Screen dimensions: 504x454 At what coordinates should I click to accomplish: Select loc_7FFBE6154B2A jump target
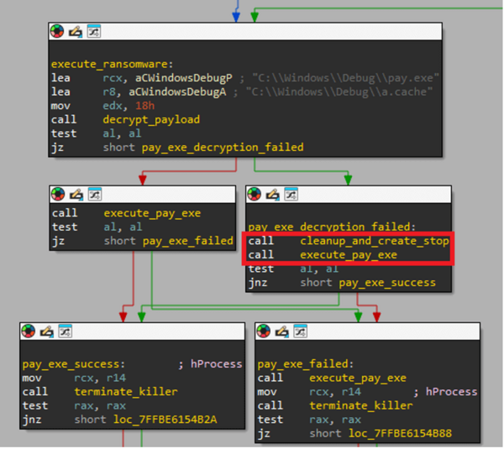coord(165,419)
